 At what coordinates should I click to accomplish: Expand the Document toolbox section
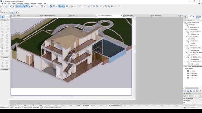point(1,69)
